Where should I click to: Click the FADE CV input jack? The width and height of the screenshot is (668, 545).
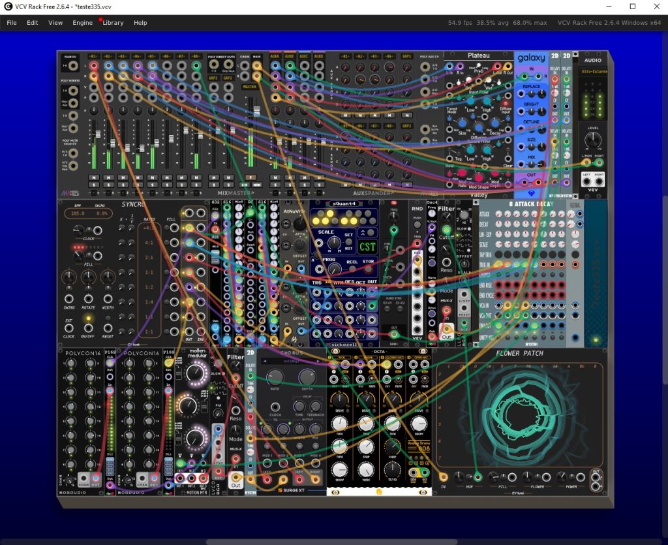pos(73,66)
